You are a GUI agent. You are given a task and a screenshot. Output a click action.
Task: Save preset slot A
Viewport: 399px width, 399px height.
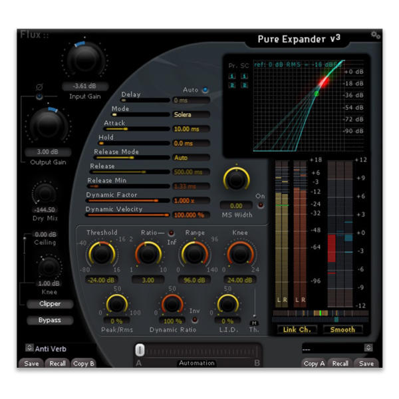[x=31, y=363]
